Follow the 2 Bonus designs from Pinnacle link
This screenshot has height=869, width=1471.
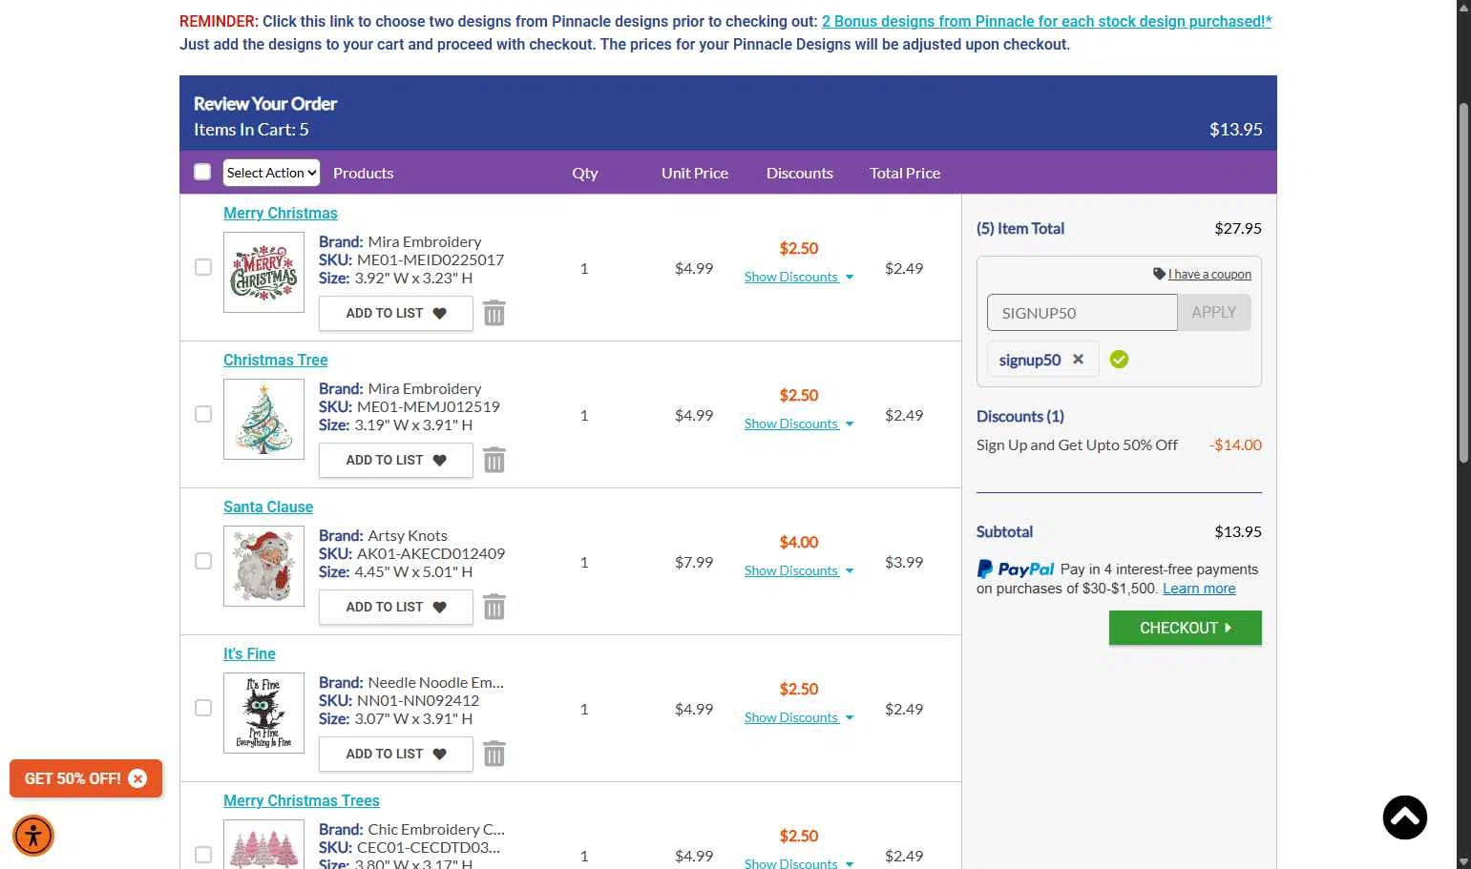(1046, 21)
